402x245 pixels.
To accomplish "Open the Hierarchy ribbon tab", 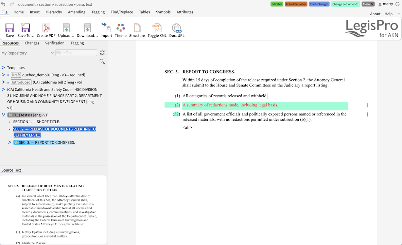I will [54, 12].
